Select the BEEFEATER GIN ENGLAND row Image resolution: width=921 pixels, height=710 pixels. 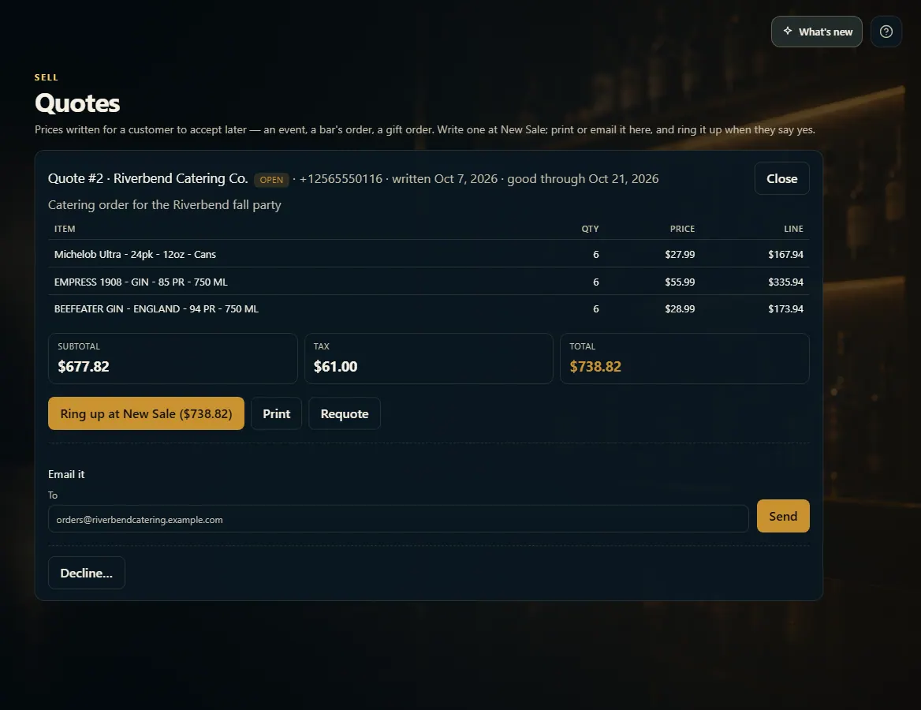point(429,308)
